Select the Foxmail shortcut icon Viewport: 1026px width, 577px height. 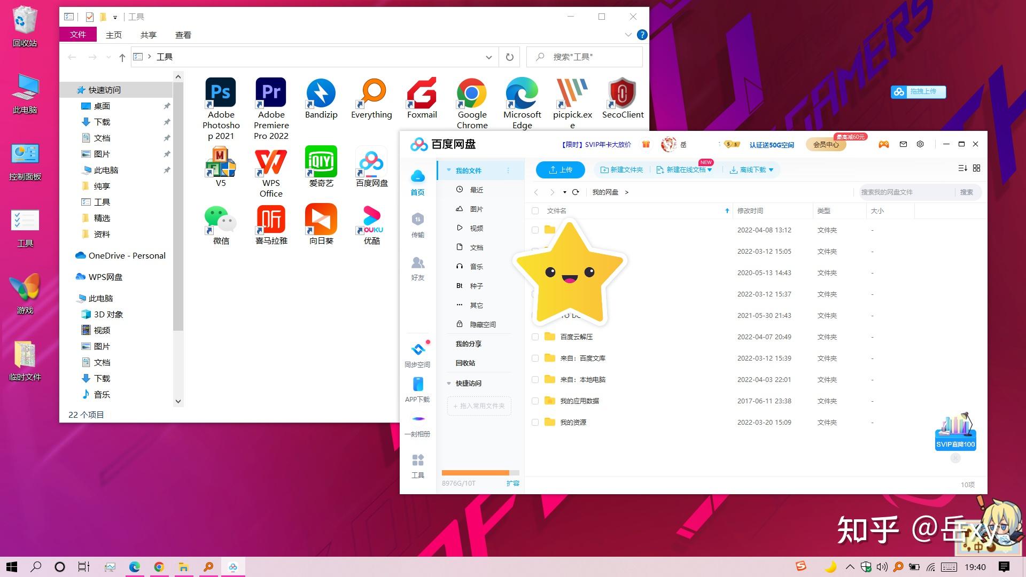[422, 99]
